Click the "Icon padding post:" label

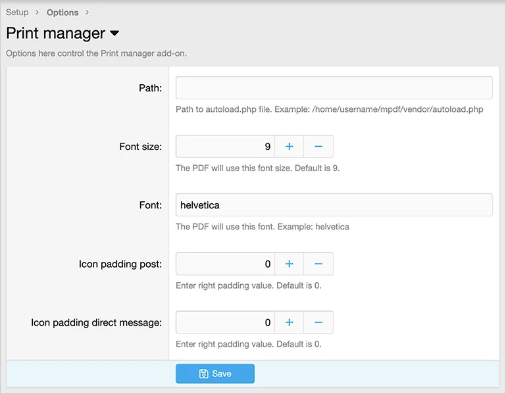coord(120,264)
